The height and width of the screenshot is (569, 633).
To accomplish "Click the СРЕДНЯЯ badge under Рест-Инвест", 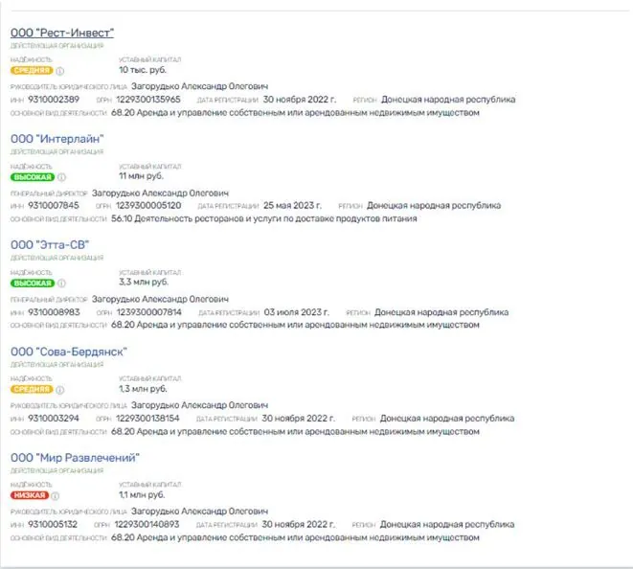I will [x=32, y=71].
